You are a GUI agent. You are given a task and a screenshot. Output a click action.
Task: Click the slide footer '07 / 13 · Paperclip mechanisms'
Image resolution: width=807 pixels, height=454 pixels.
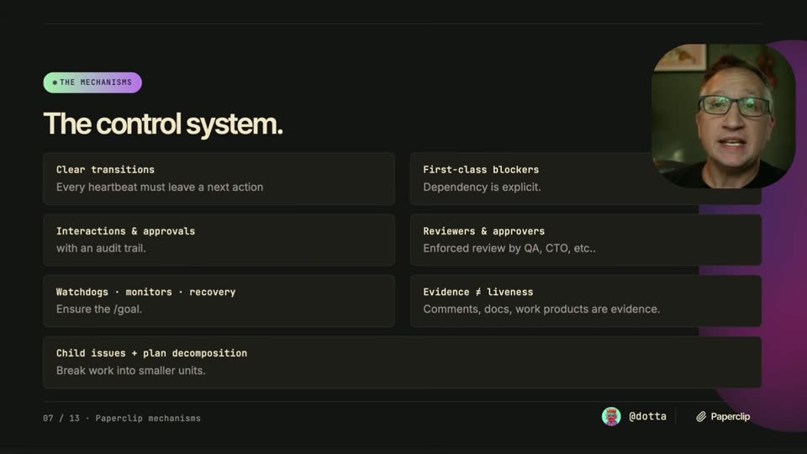[x=122, y=419]
